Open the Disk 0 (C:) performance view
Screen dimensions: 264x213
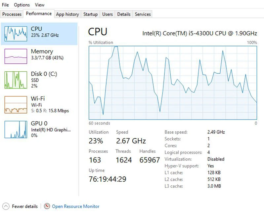point(39,80)
